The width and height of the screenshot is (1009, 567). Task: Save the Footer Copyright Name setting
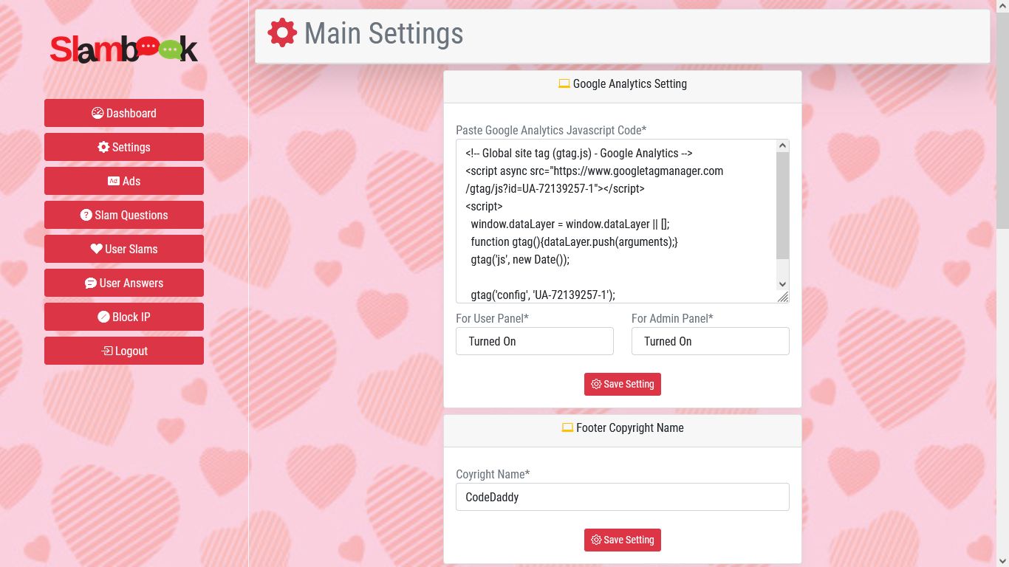click(623, 540)
